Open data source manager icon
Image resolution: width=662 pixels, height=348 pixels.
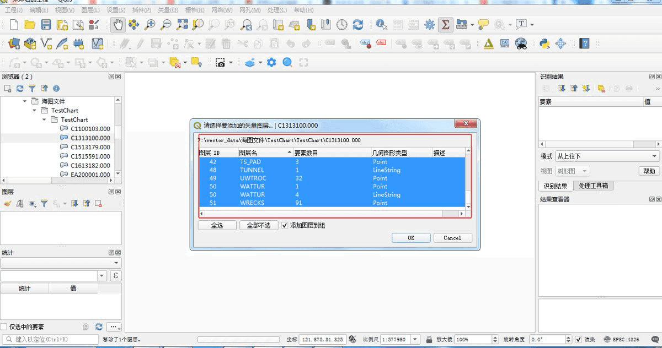(14, 43)
